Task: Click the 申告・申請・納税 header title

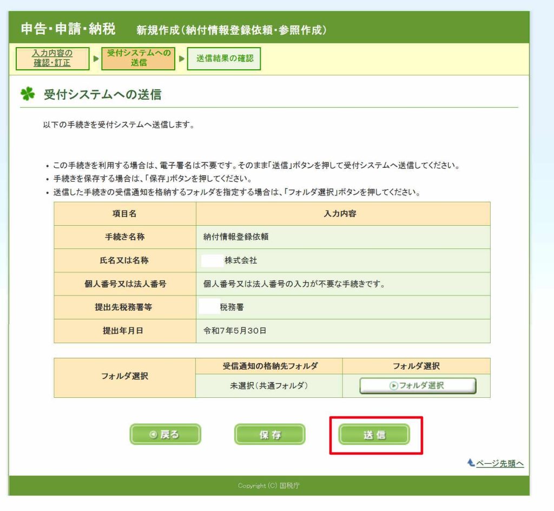Action: [x=68, y=29]
